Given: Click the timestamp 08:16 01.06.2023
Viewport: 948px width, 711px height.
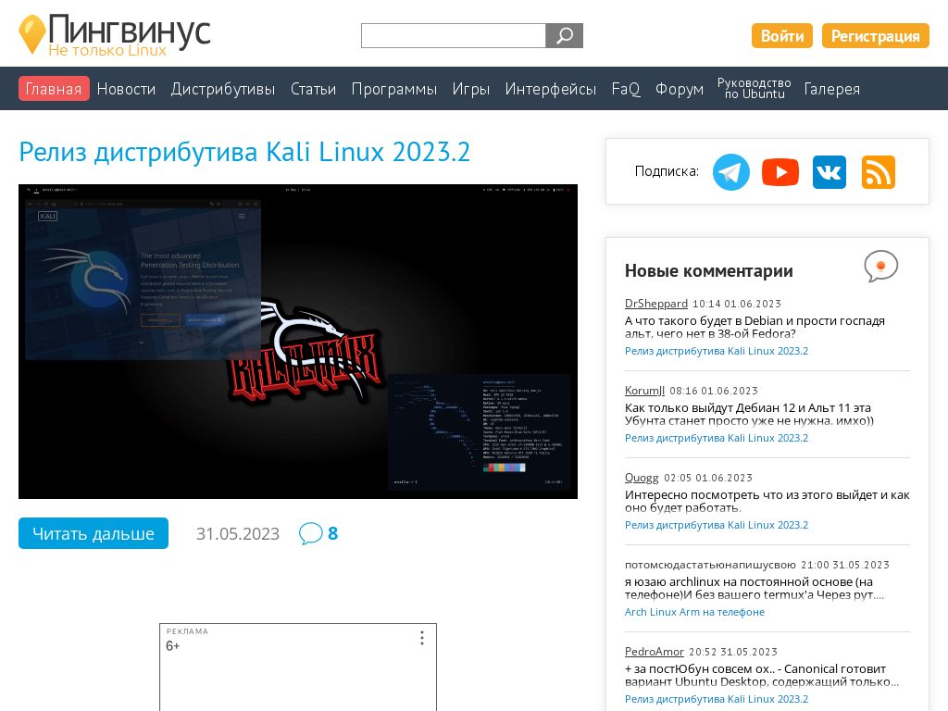Looking at the screenshot, I should pyautogui.click(x=714, y=392).
